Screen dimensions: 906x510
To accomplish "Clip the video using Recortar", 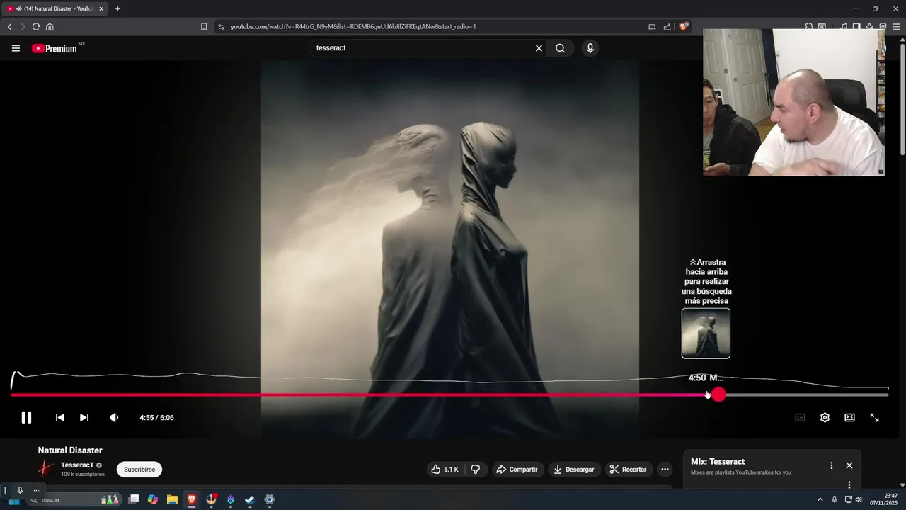I will pos(629,470).
